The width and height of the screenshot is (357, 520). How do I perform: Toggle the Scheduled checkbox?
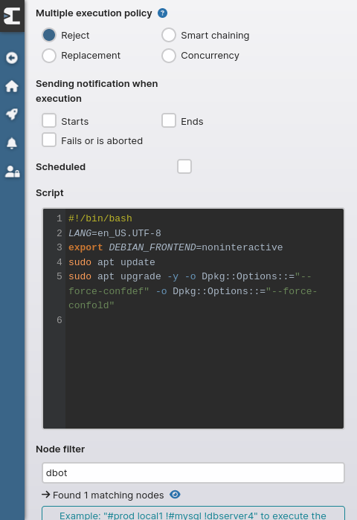(184, 166)
